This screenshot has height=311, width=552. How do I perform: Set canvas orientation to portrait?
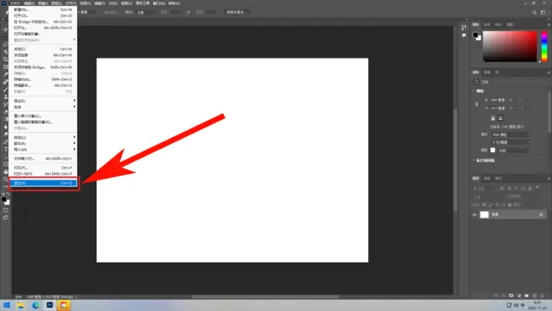493,118
